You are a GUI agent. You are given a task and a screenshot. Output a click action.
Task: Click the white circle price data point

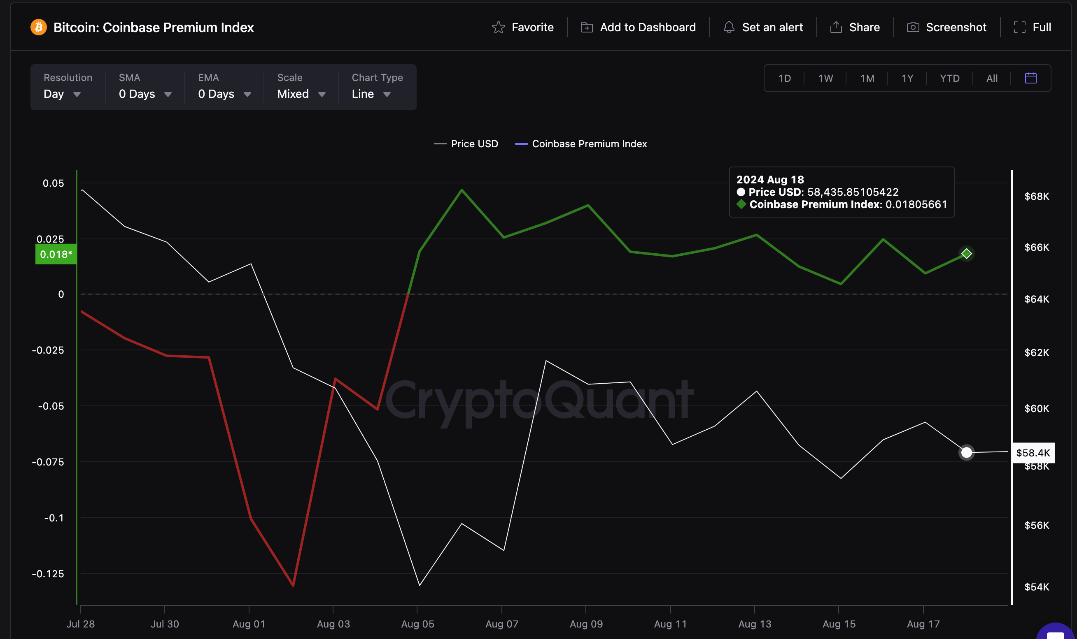(966, 453)
